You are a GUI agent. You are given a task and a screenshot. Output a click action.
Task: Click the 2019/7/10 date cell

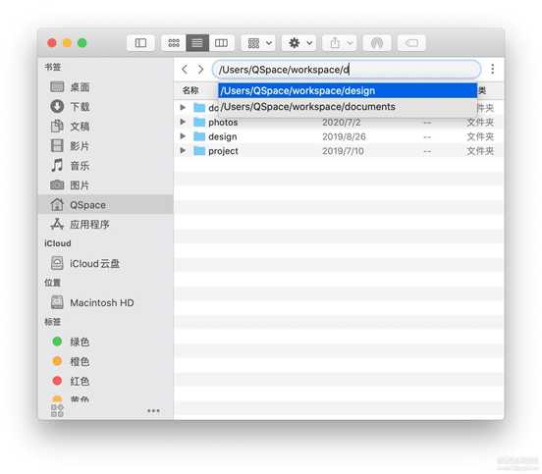click(x=343, y=151)
